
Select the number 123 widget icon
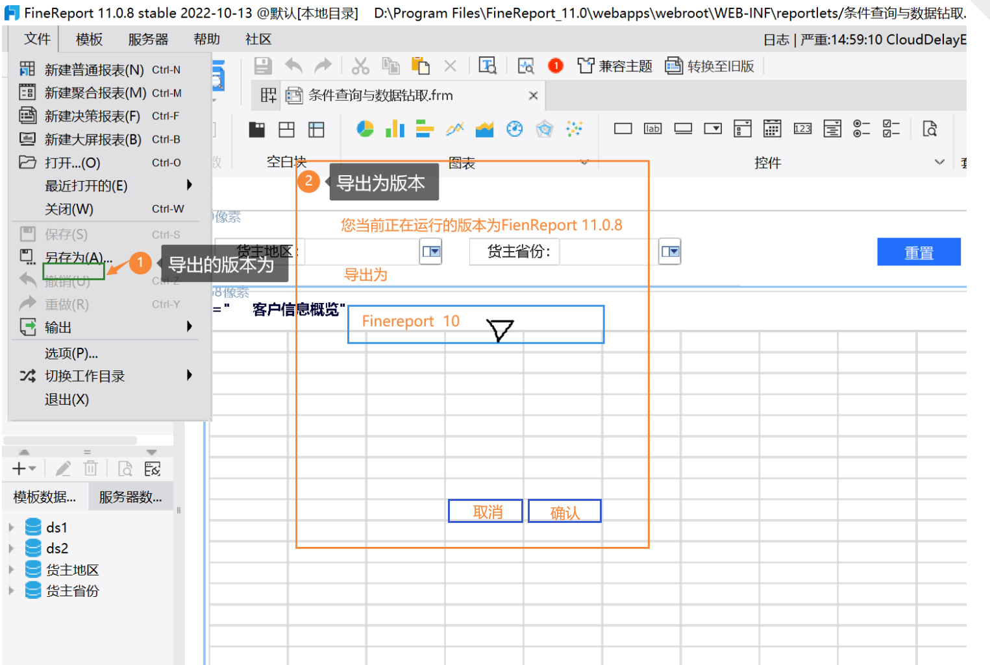click(x=802, y=128)
